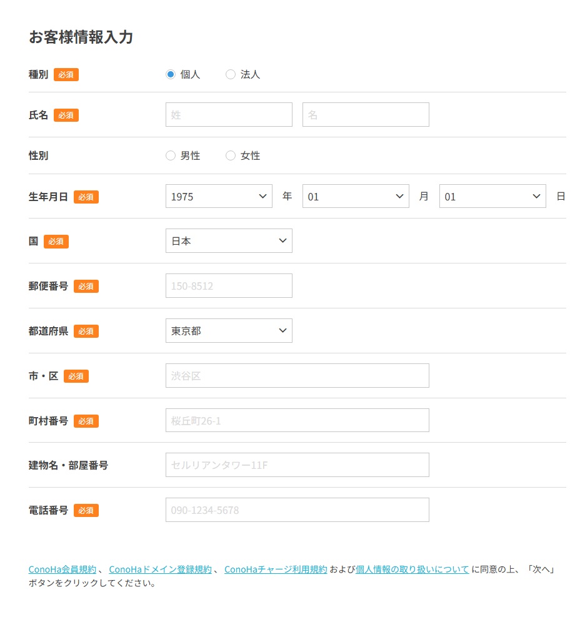The width and height of the screenshot is (585, 620).
Task: Open the ConoHa会員規約 link
Action: click(62, 569)
